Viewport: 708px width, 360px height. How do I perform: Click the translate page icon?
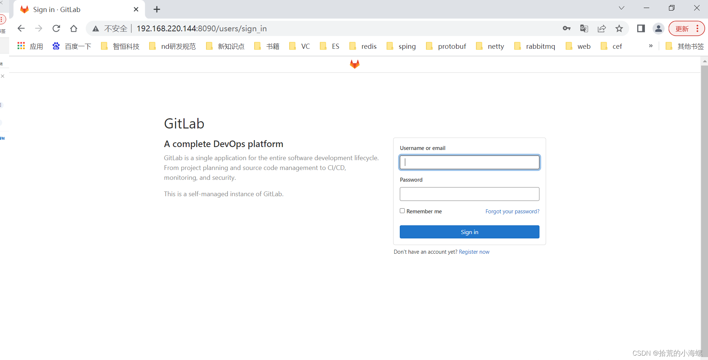(584, 28)
